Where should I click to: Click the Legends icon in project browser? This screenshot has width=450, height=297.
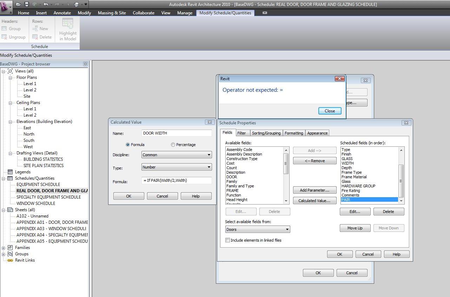[x=10, y=172]
